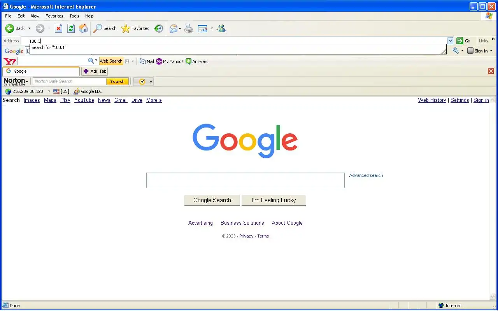
Task: Click Yahoo toolbar magnifier search icon
Action: point(91,61)
